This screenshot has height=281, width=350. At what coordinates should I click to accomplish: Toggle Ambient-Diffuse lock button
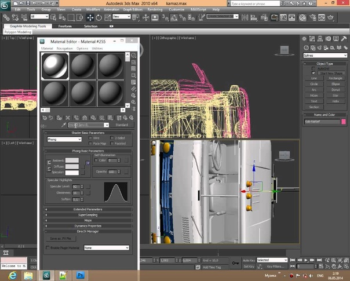tap(49, 162)
